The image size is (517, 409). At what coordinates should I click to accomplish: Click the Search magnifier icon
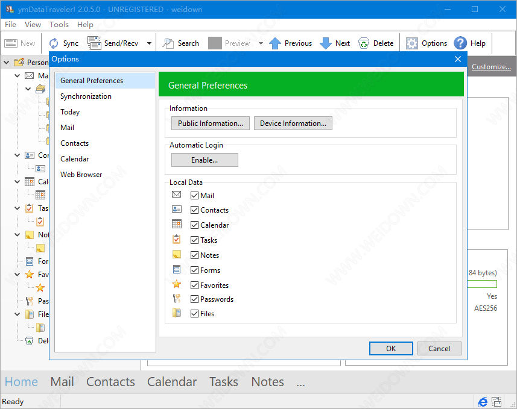click(168, 43)
